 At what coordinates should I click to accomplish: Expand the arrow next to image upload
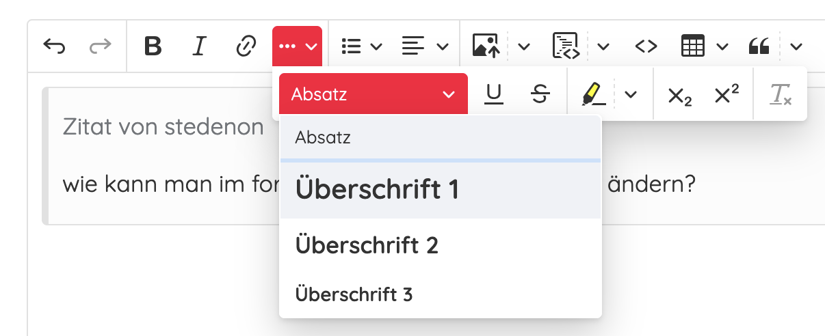click(524, 46)
